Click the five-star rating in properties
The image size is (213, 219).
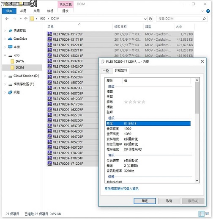134,102
